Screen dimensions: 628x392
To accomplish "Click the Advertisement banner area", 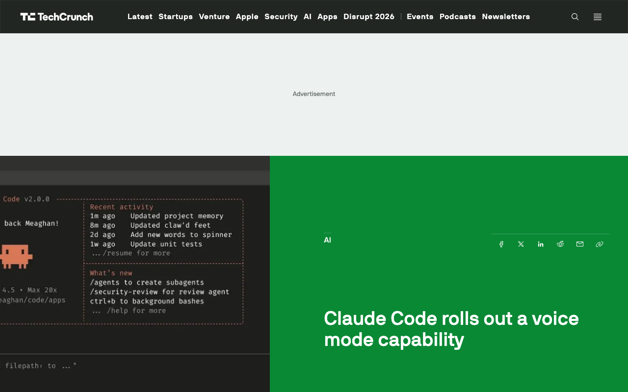I will (314, 94).
